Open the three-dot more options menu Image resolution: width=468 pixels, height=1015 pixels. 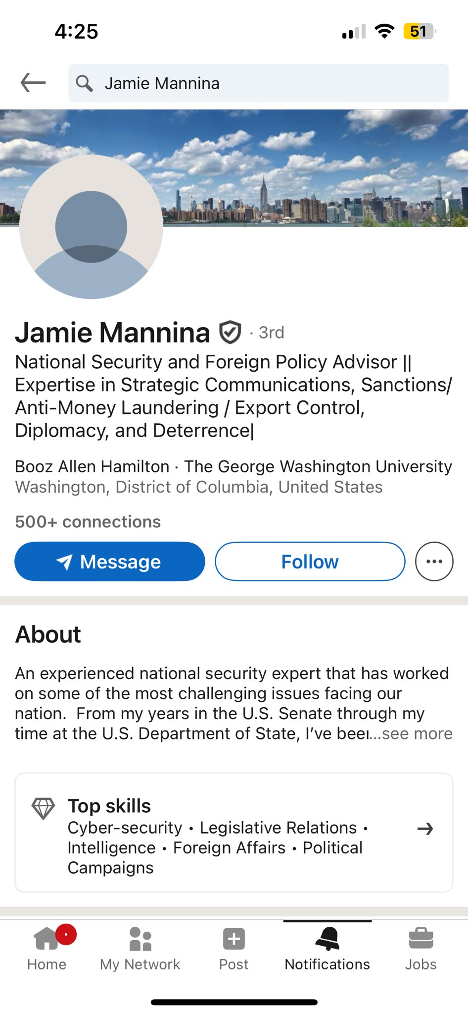click(434, 562)
